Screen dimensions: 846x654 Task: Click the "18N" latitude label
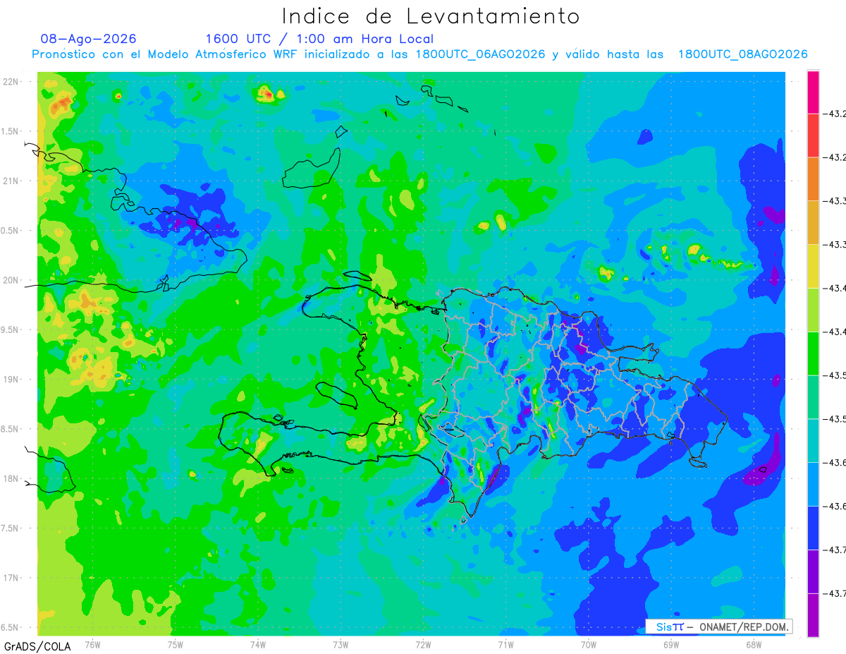pos(10,478)
